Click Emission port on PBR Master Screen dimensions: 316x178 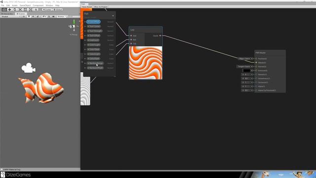(256, 70)
